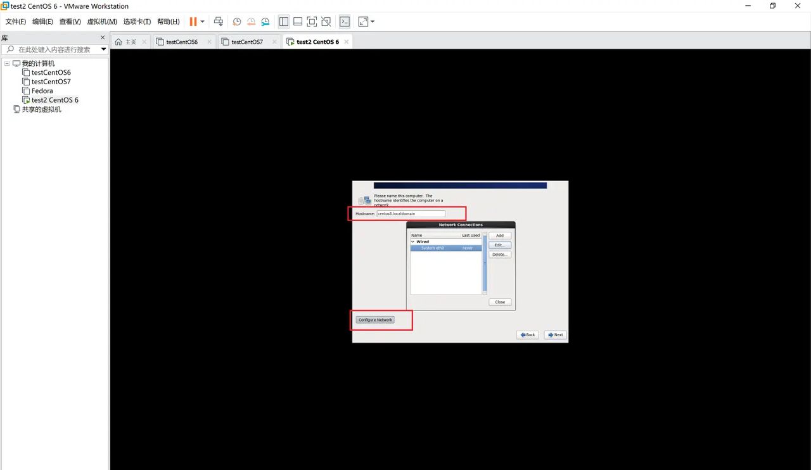Screen dimensions: 811x470
Task: Select testCentOS7 in the library tree
Action: point(51,82)
